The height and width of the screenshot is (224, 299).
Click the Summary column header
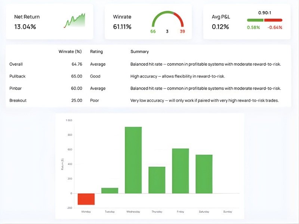point(139,52)
